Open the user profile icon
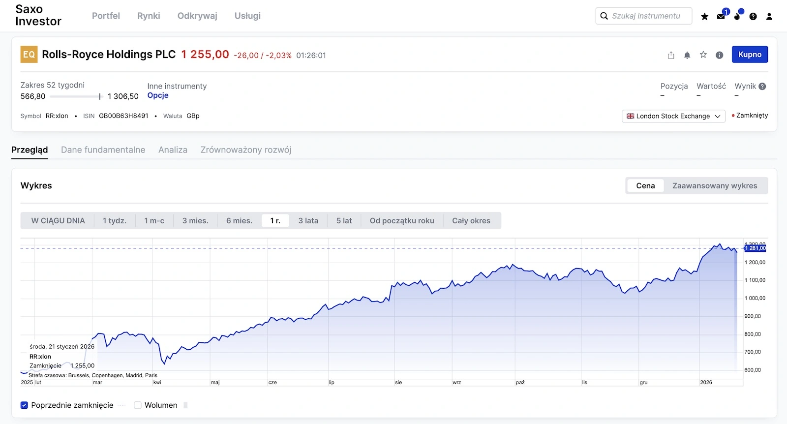The image size is (787, 424). [x=769, y=16]
